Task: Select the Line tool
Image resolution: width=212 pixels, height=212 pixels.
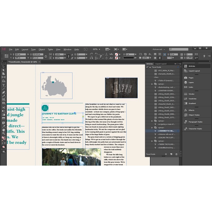Action: click(x=3, y=89)
